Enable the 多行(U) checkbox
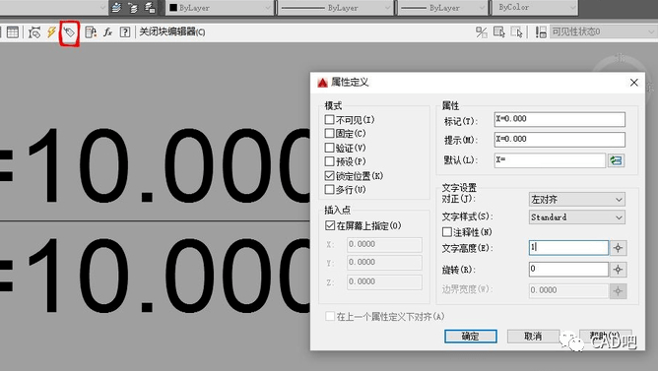Screen dimensions: 658x371 [x=329, y=190]
